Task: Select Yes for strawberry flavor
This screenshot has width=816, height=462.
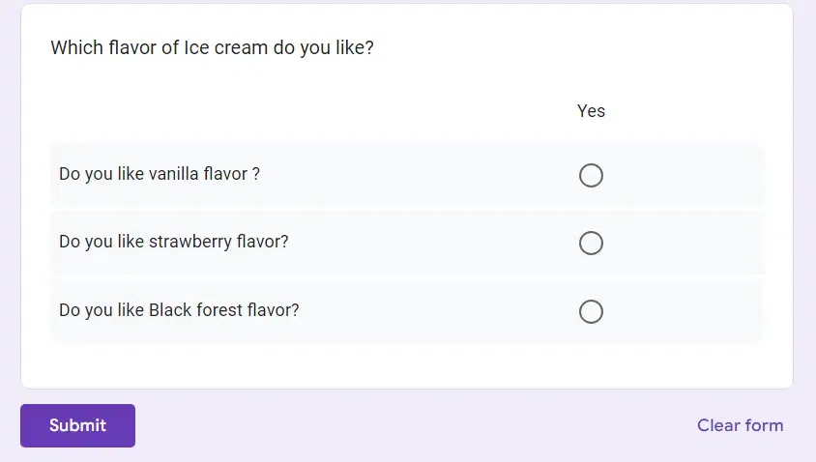Action: 591,243
